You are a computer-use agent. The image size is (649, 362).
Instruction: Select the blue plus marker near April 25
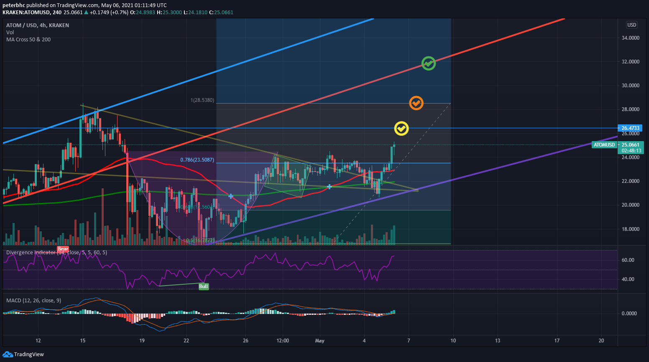coord(231,196)
